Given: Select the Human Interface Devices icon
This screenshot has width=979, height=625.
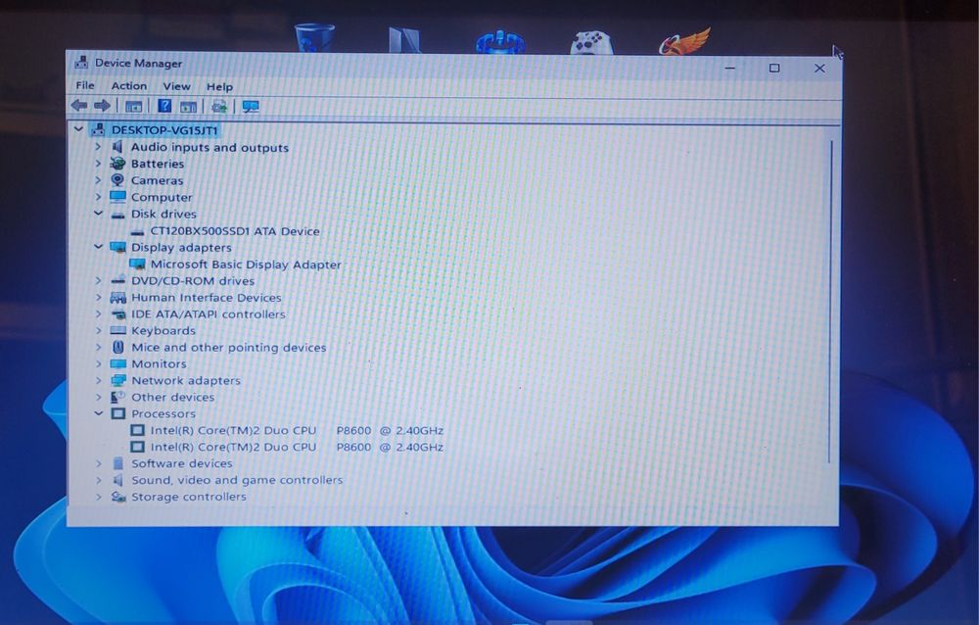Looking at the screenshot, I should click(x=118, y=298).
